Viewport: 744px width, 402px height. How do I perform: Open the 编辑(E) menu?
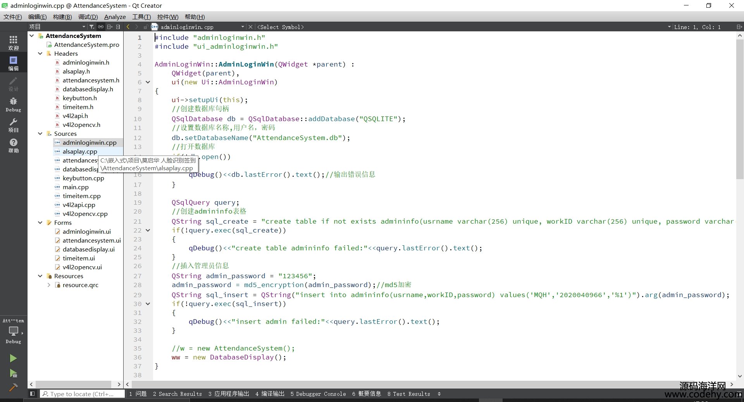click(x=37, y=17)
